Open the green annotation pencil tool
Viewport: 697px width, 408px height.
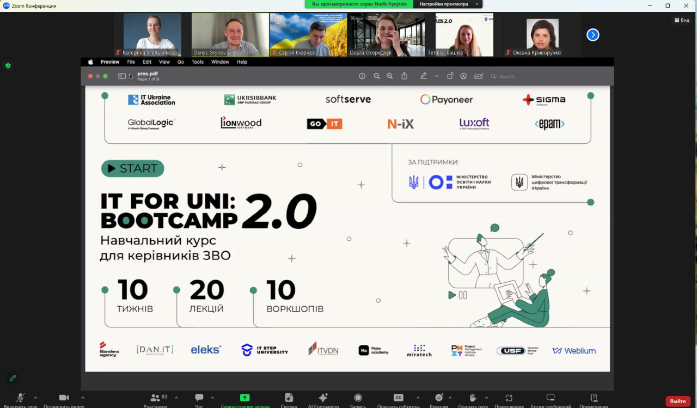click(13, 377)
